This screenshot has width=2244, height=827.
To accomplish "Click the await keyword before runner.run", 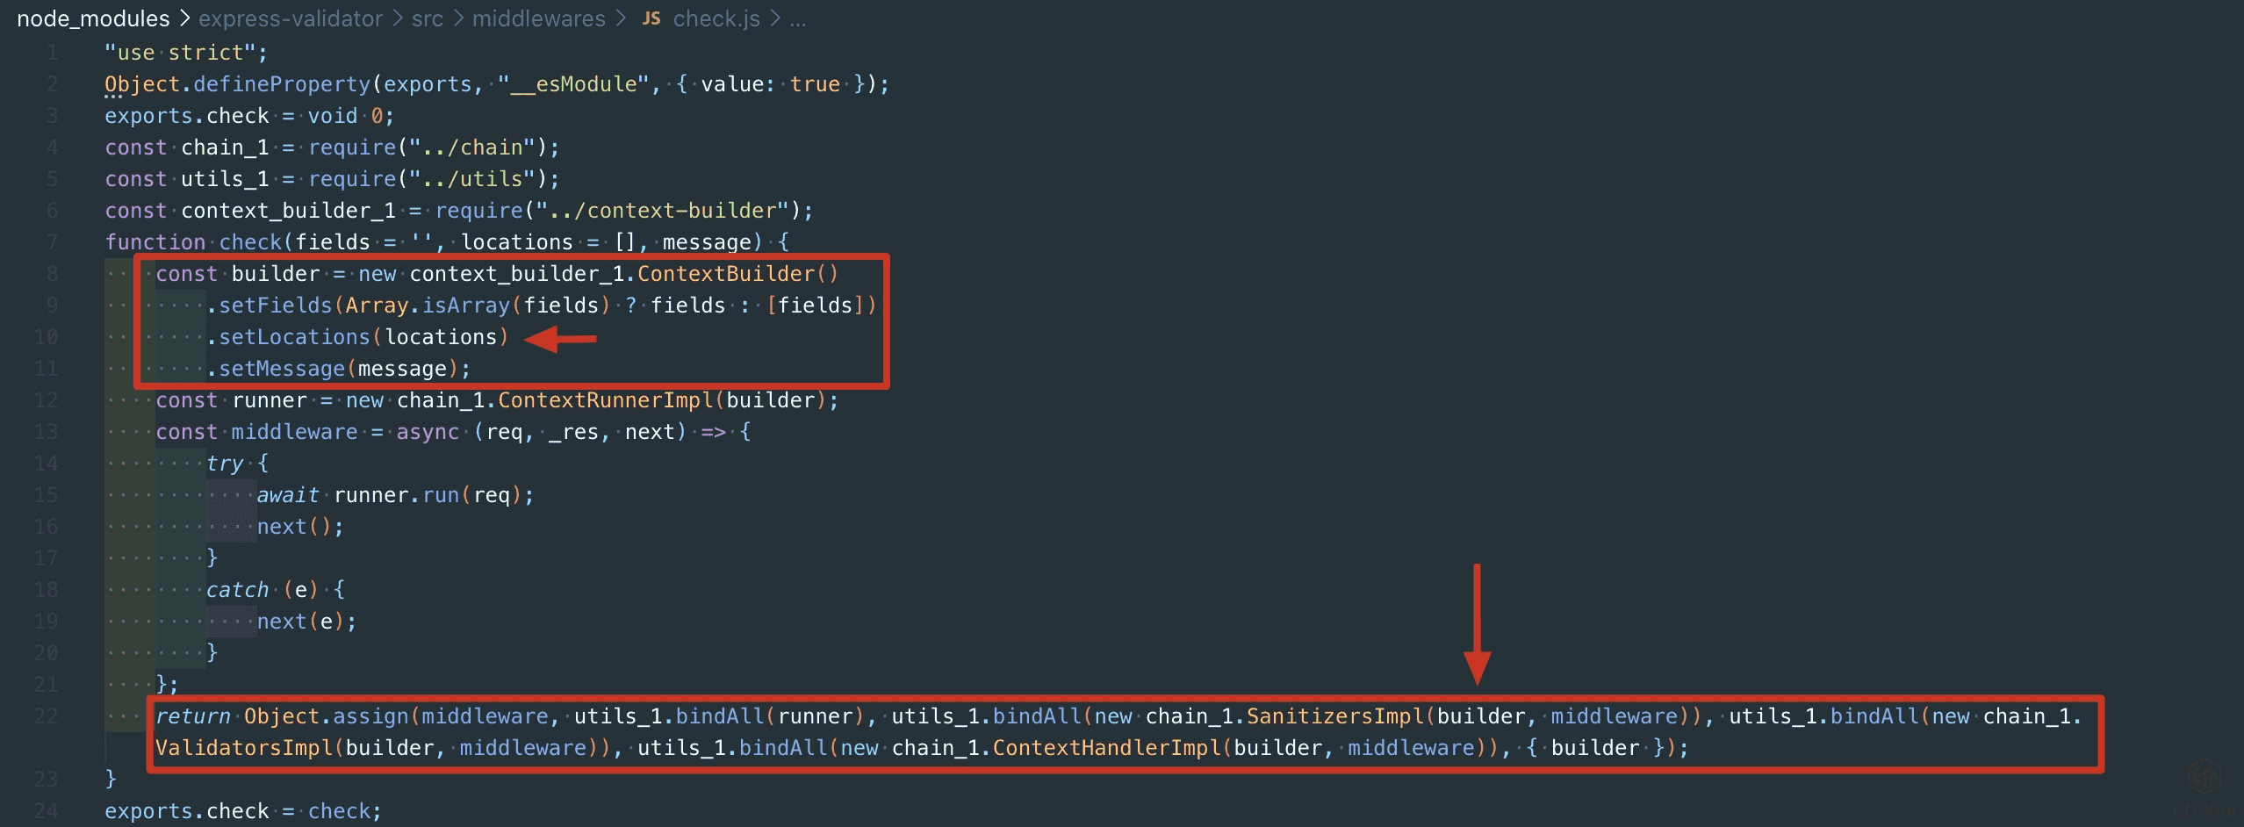I will point(287,495).
